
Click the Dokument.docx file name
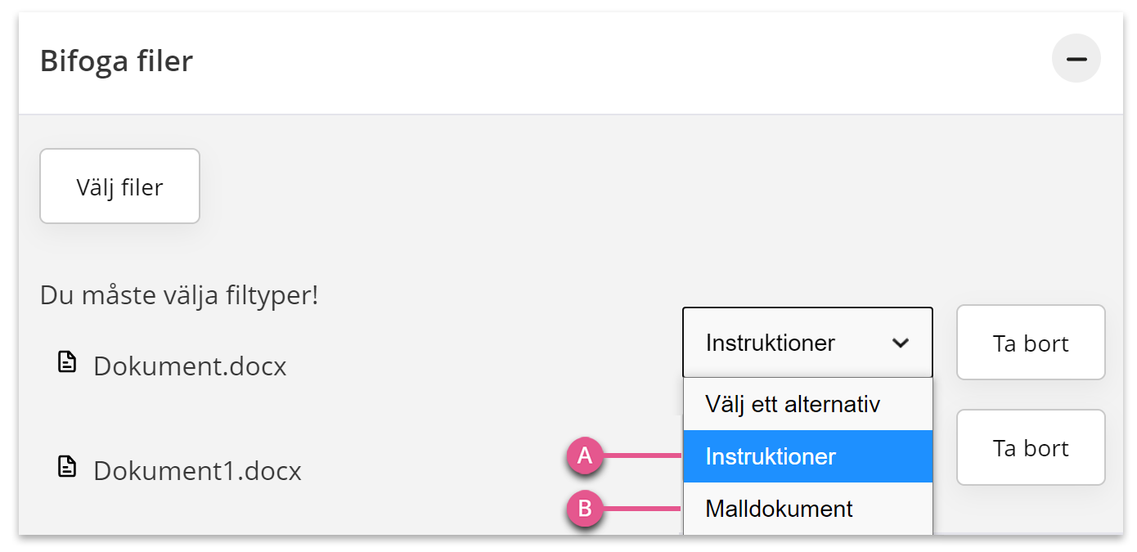click(190, 366)
